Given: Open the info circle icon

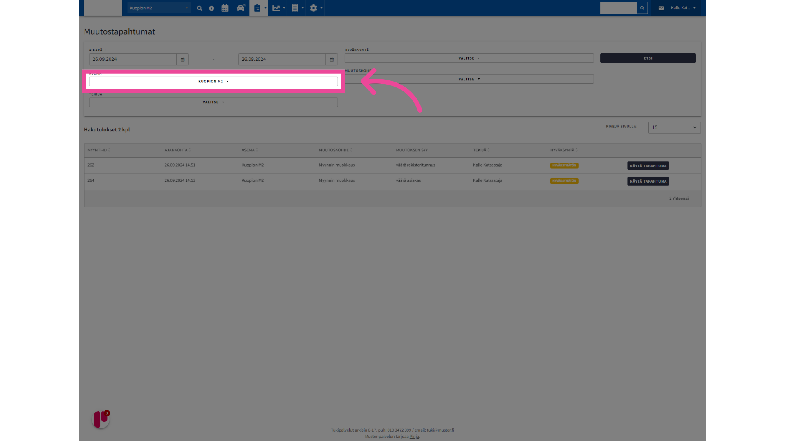Looking at the screenshot, I should [x=211, y=8].
